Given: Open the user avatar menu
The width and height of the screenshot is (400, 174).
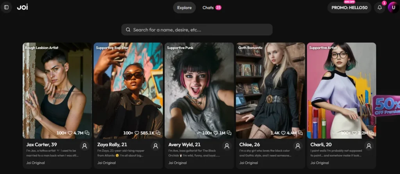Looking at the screenshot, I should click(393, 8).
